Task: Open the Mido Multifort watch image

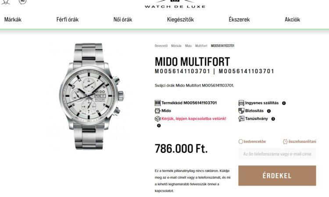Action: point(91,96)
